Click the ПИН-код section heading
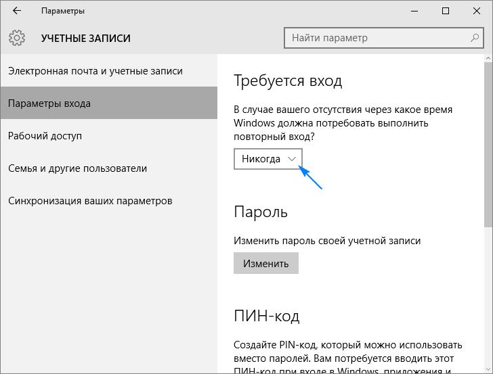This screenshot has width=493, height=374. (267, 316)
